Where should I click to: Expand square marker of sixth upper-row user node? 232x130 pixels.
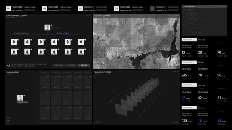85,40
